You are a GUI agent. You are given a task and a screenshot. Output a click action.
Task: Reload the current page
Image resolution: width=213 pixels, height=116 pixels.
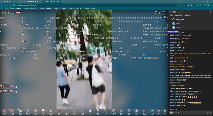8,5
